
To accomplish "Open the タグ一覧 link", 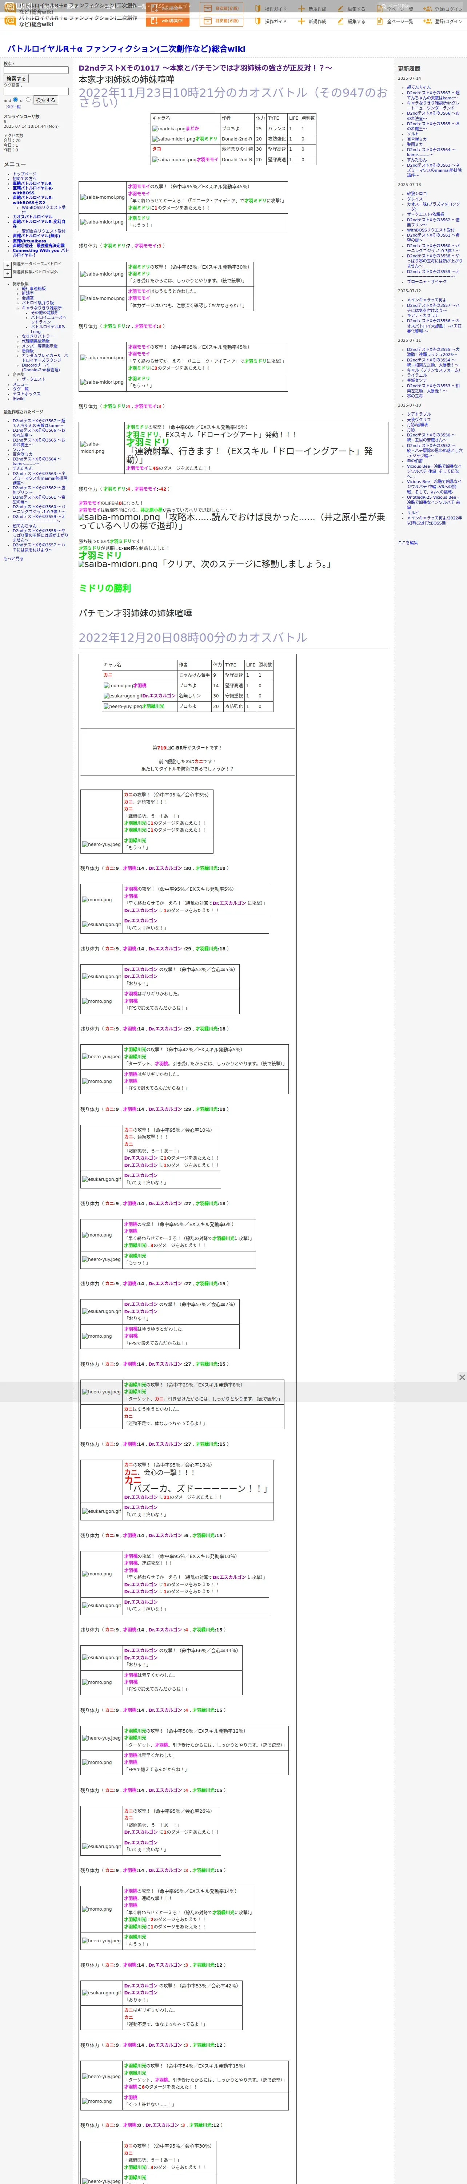I will (x=20, y=389).
